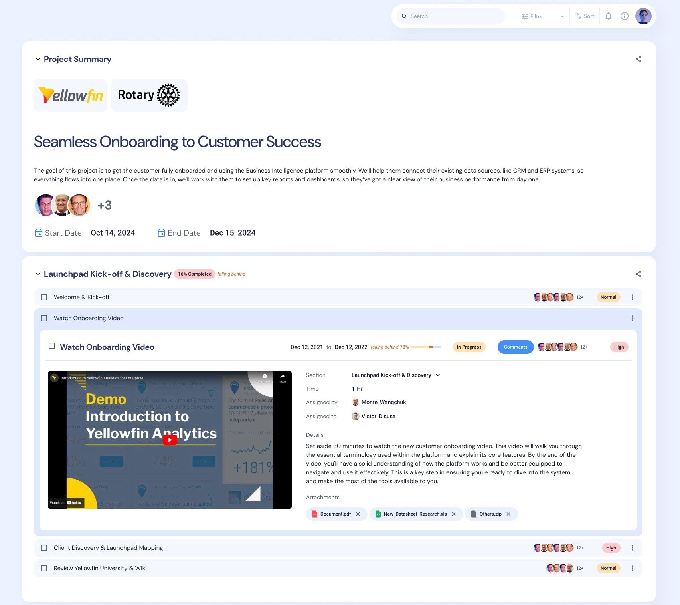Click Normal badge on Review Yellowfin University row
Viewport: 680px width, 605px height.
point(608,568)
